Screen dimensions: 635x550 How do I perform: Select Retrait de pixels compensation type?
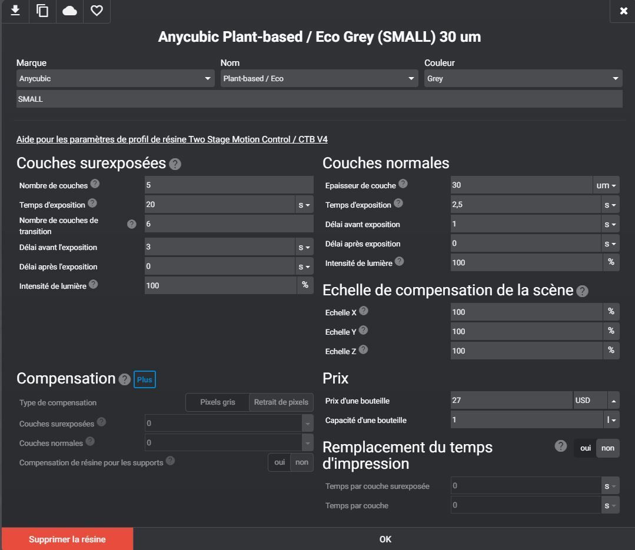[281, 402]
